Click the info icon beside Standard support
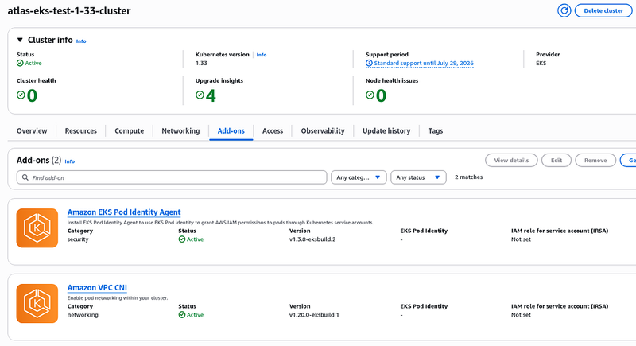 369,64
